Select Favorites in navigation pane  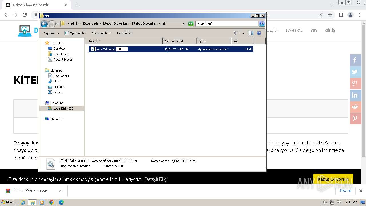click(x=57, y=43)
